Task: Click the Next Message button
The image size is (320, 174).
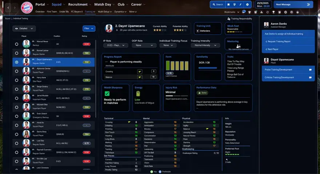Action: (293, 4)
